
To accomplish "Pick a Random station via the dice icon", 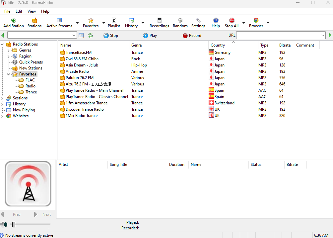I will [180, 20].
